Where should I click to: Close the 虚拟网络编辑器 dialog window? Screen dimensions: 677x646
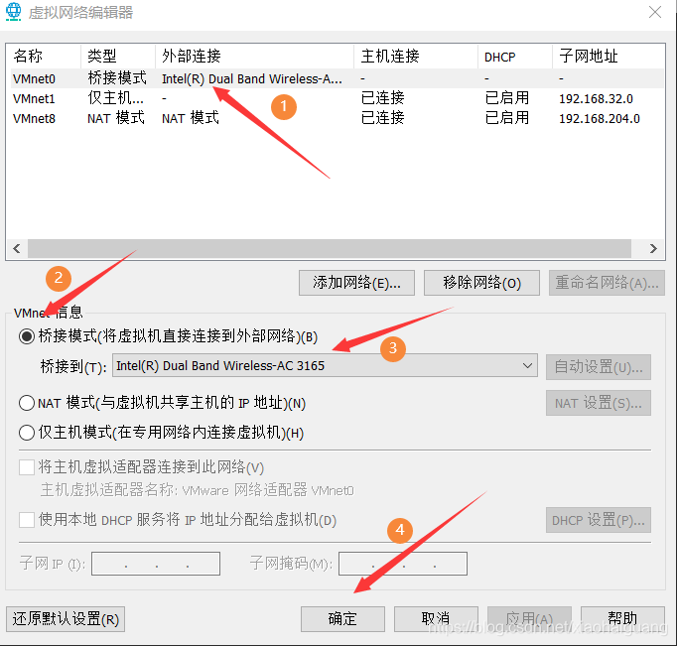tap(655, 12)
